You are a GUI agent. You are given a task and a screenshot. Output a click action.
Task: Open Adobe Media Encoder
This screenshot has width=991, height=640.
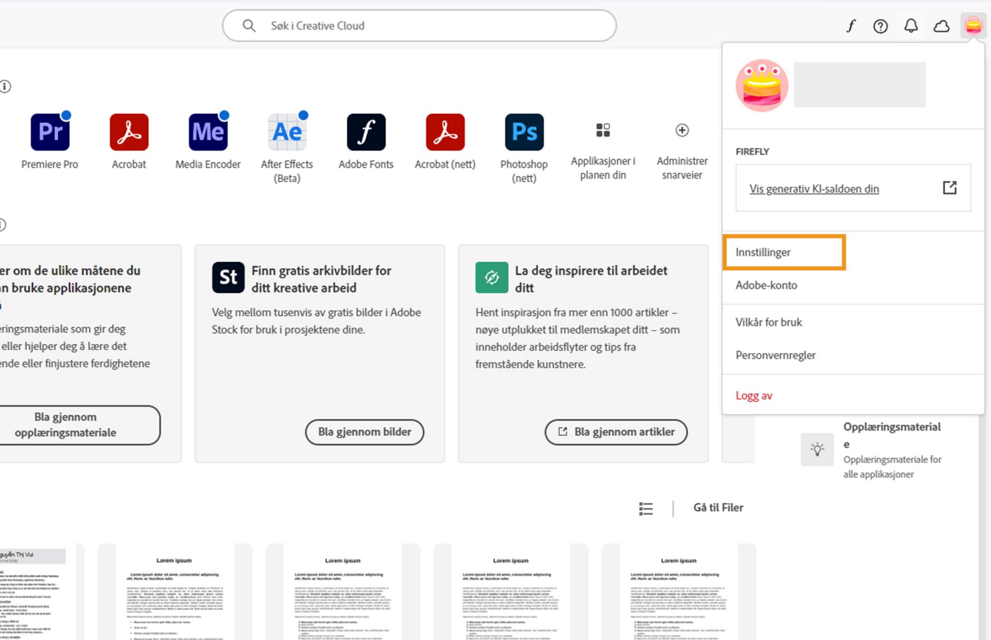click(207, 132)
